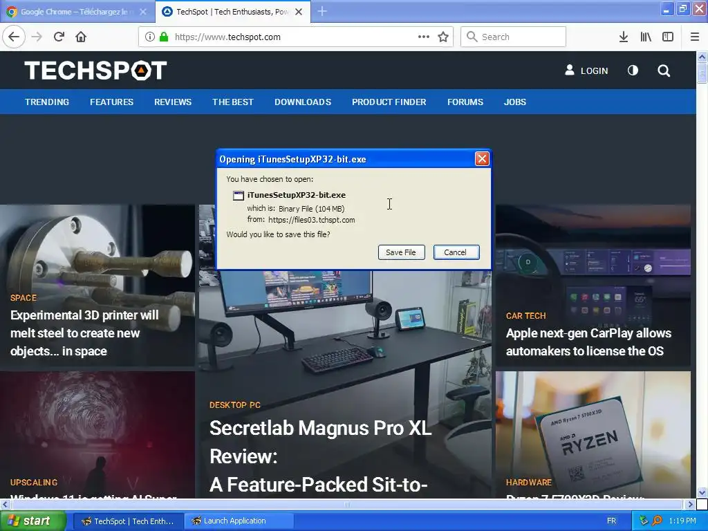
Task: Open Secretlab Magnus Pro XL review
Action: coord(321,456)
